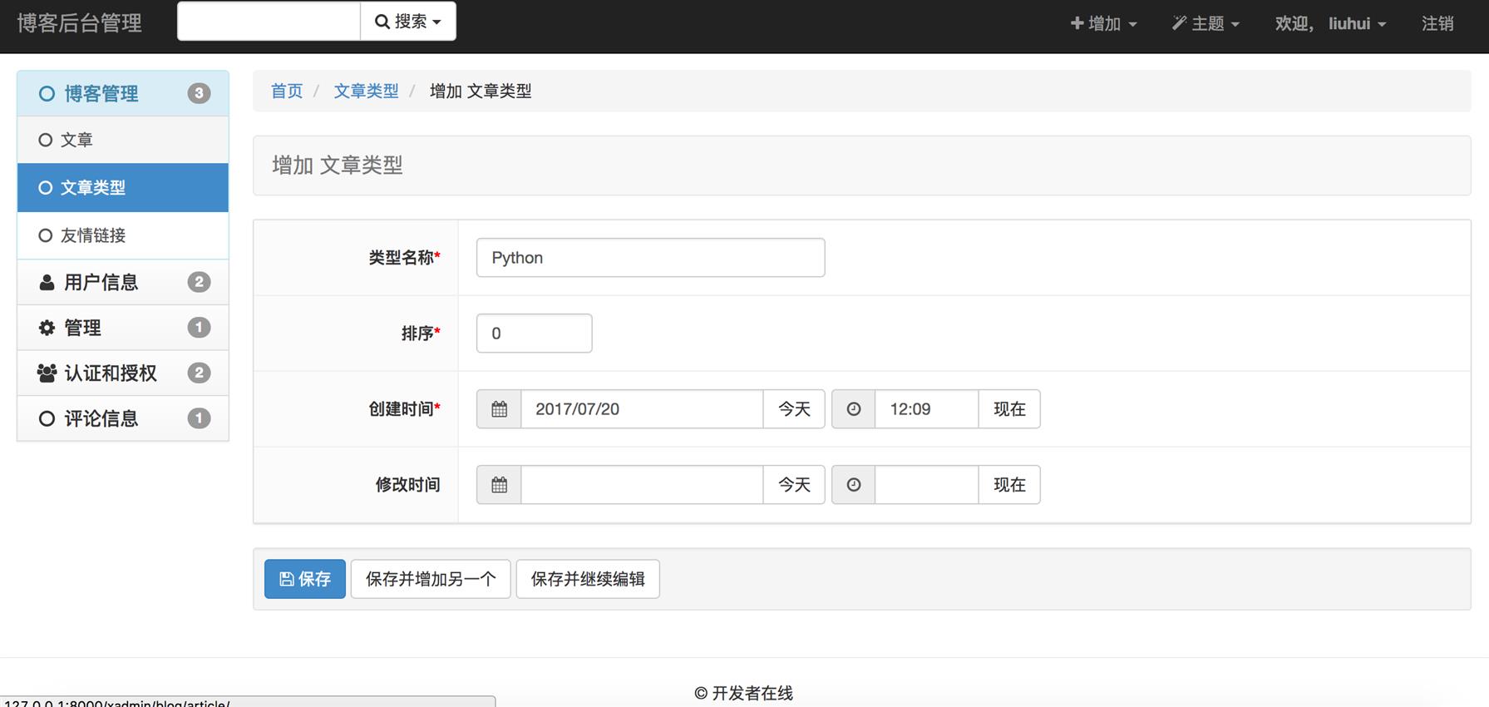Click clock icon for 修改时间 time
The image size is (1489, 707).
[x=853, y=485]
